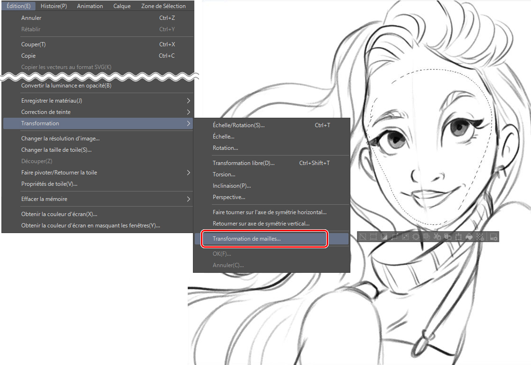
Task: Click Deselect icon in selection launcher
Action: [x=363, y=236]
